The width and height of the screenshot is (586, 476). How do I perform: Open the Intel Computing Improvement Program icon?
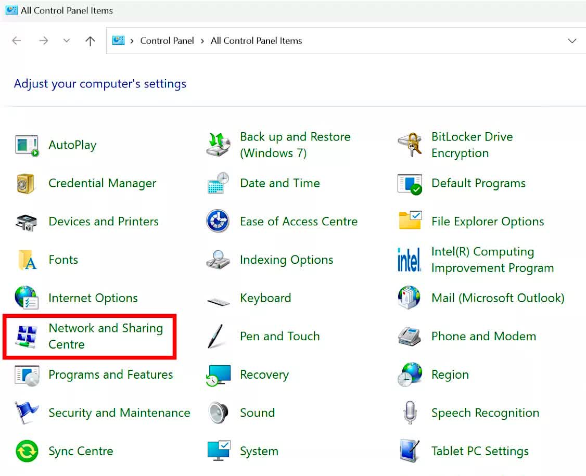pyautogui.click(x=409, y=260)
